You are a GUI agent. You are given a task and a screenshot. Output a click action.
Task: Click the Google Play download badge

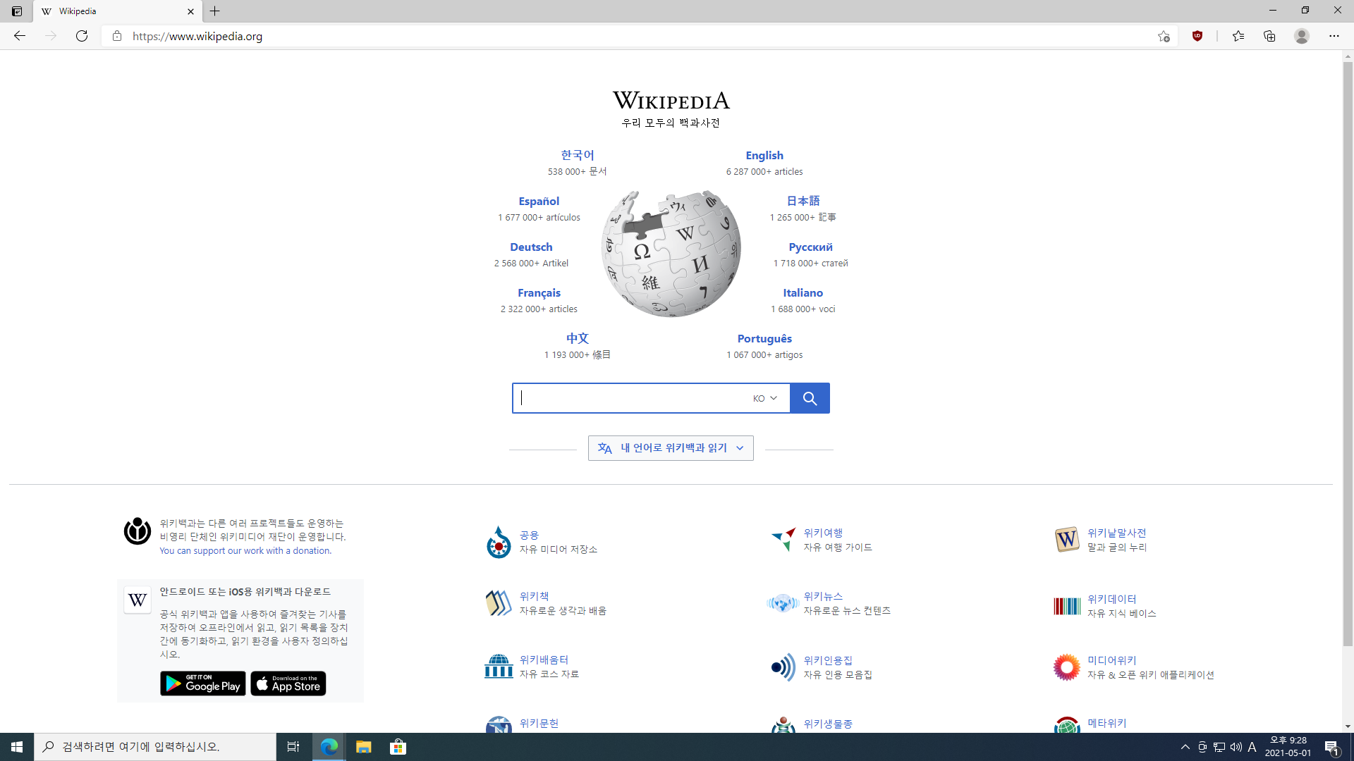203,683
